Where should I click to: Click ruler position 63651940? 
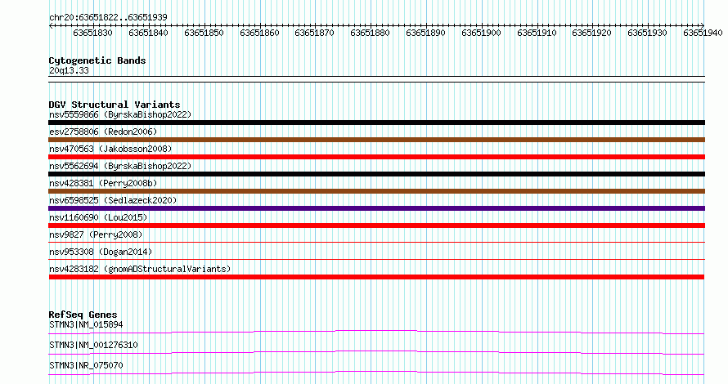click(703, 33)
